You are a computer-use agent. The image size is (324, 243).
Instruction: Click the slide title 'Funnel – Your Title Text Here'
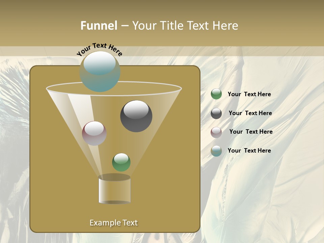click(159, 25)
